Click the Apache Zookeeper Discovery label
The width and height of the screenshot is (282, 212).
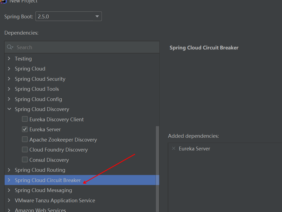(x=63, y=140)
